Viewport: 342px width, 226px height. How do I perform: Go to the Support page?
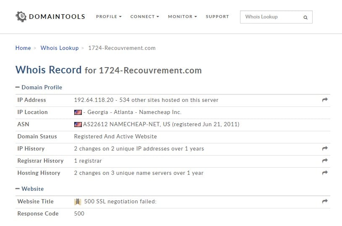point(217,17)
